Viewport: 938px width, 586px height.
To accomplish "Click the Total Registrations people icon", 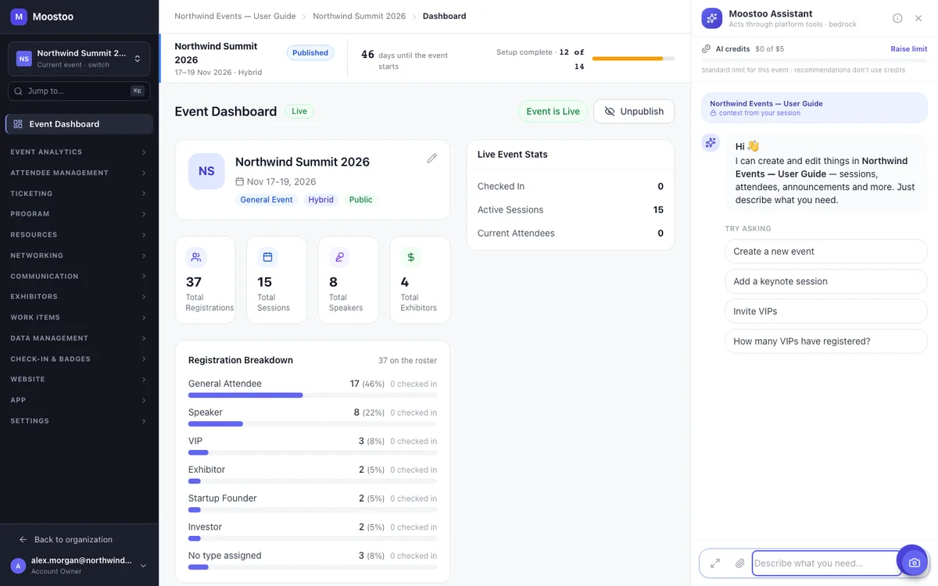I will 195,256.
